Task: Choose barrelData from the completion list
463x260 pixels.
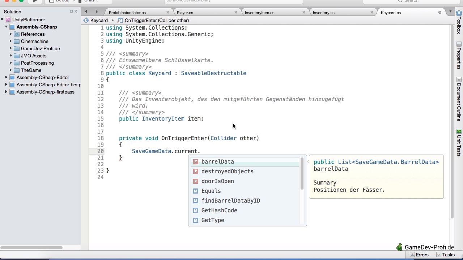Action: point(245,162)
